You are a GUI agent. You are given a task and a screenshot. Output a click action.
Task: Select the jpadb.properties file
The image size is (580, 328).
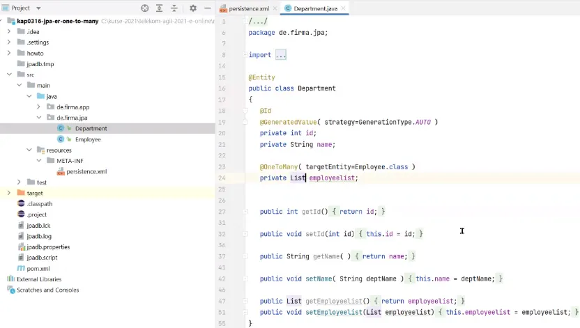pyautogui.click(x=48, y=247)
